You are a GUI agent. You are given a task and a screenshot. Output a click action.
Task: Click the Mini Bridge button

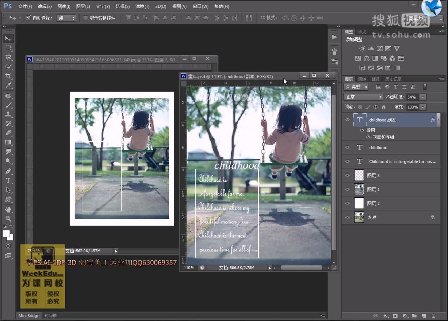[29, 315]
